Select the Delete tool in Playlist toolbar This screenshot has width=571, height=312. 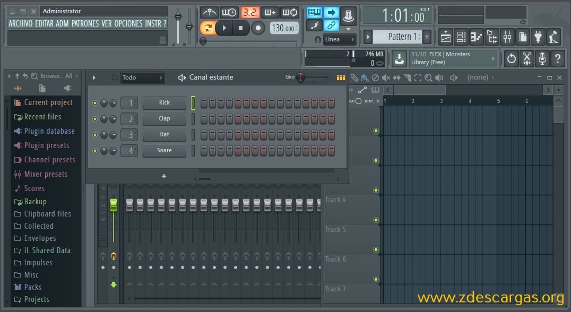(x=375, y=77)
